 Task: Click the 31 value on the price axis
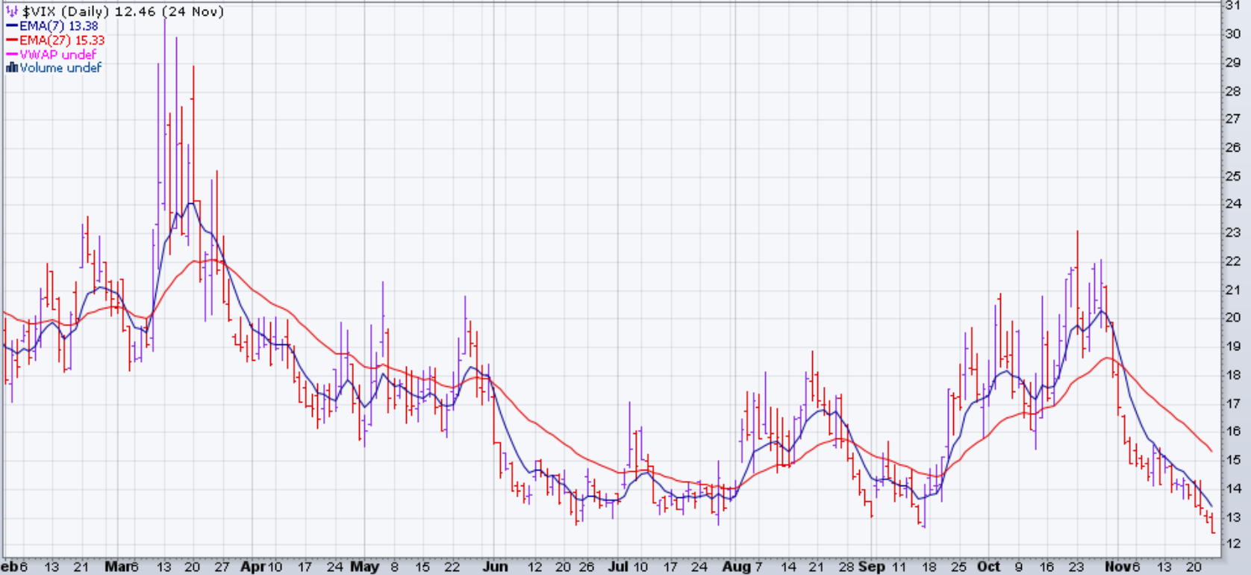click(x=1232, y=5)
